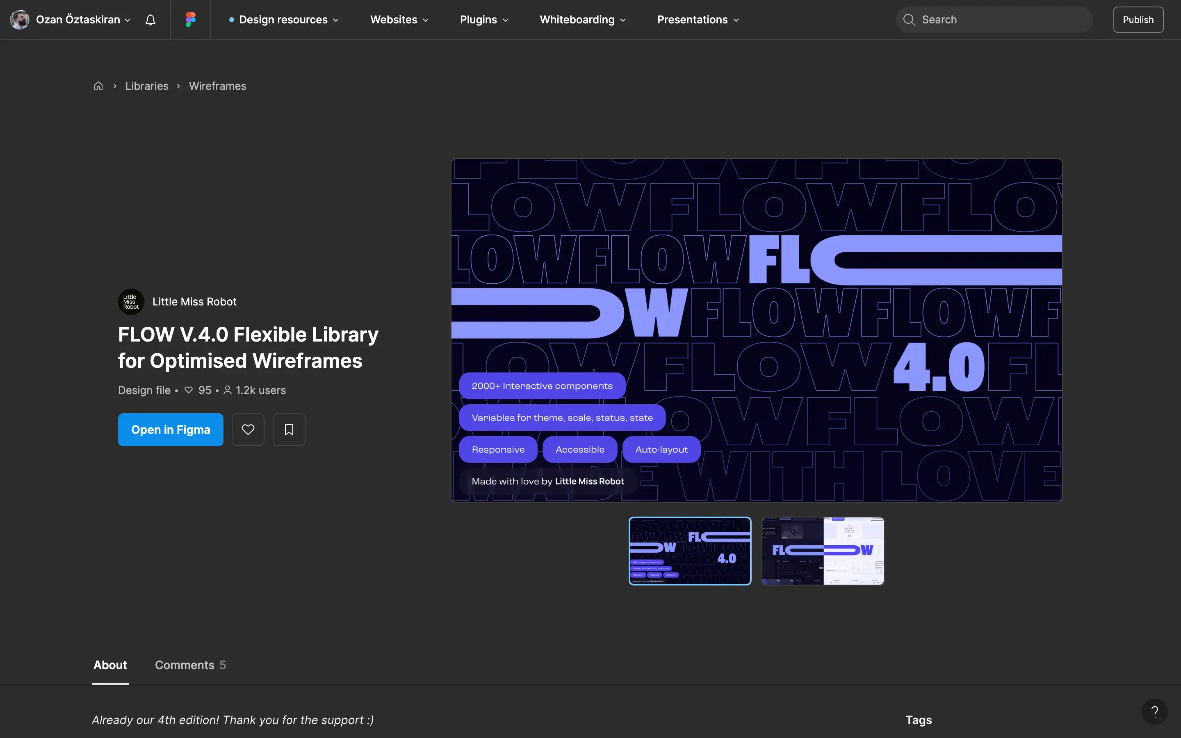Select the first FLOW 4.0 preview thumbnail
The image size is (1181, 738).
coord(690,551)
